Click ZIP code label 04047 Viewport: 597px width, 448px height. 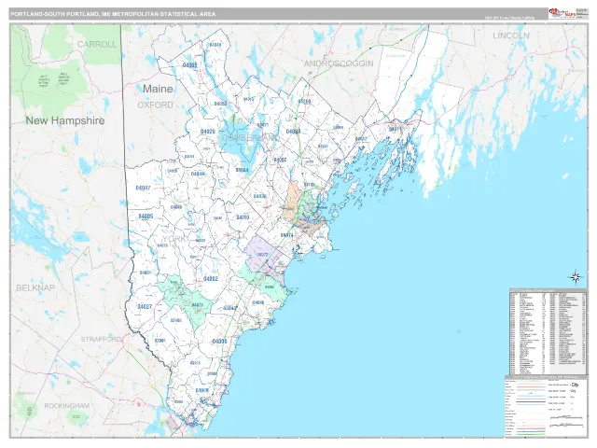[x=143, y=188]
